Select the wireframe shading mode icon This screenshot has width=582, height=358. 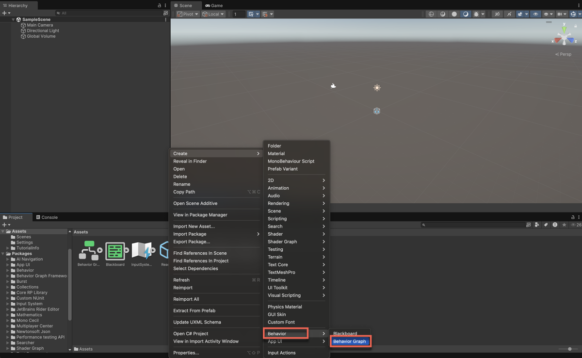pos(431,14)
